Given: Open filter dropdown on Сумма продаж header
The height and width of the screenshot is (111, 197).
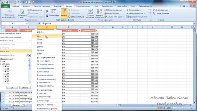Looking at the screenshot, I should click(x=97, y=31).
